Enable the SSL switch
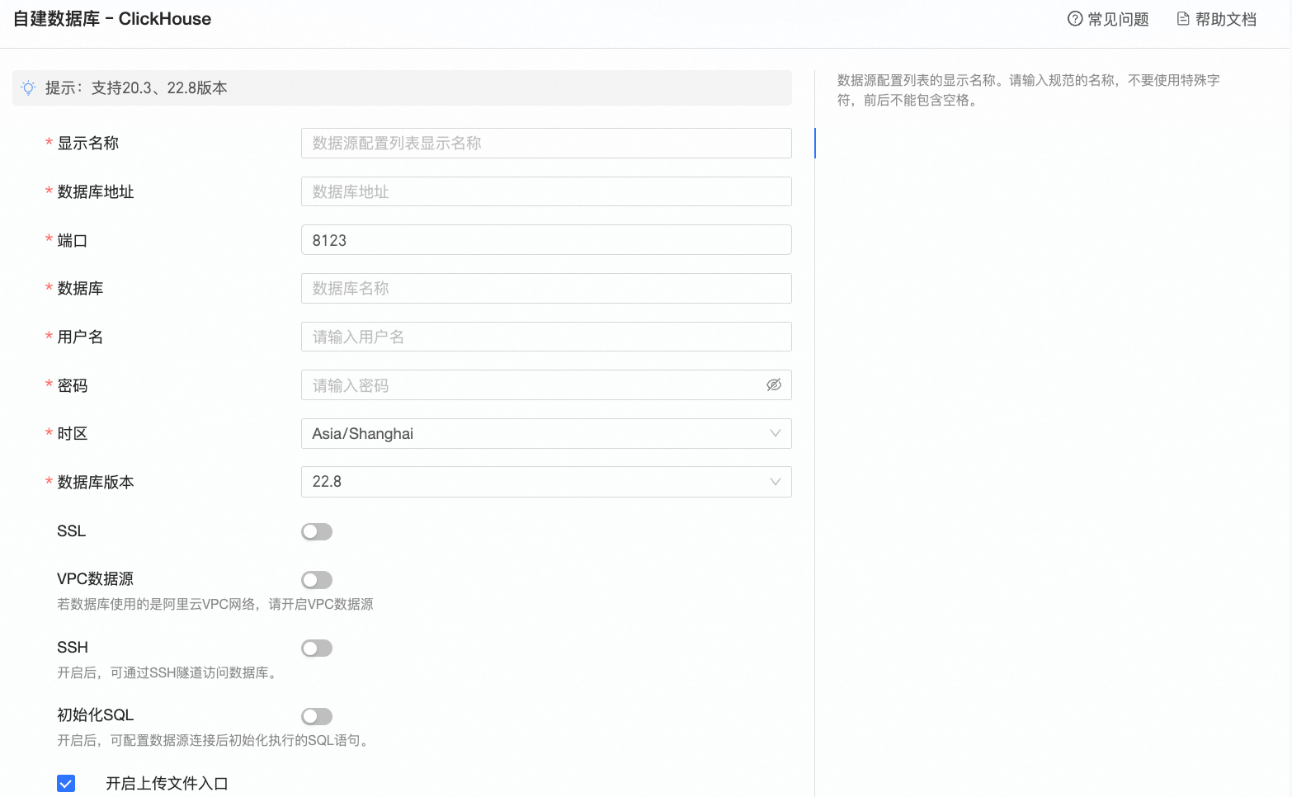Screen dimensions: 1292x797 (317, 531)
